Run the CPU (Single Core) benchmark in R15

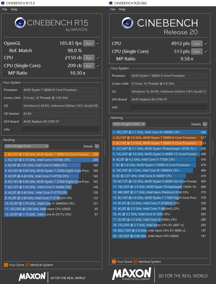click(89, 66)
